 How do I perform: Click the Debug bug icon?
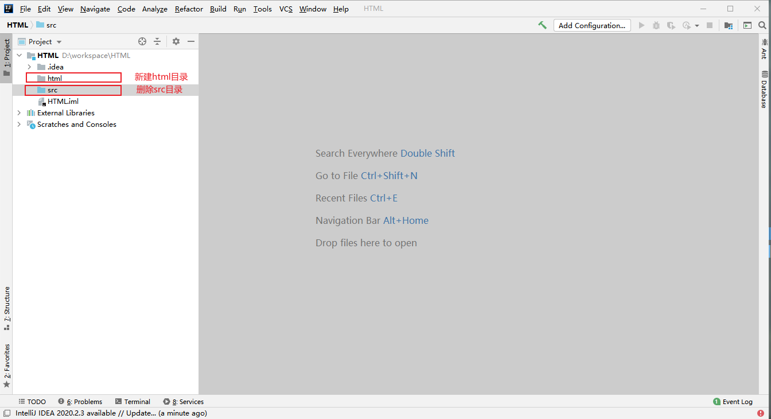point(656,25)
